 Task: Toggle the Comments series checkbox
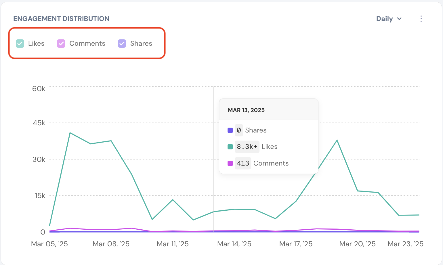pos(61,43)
